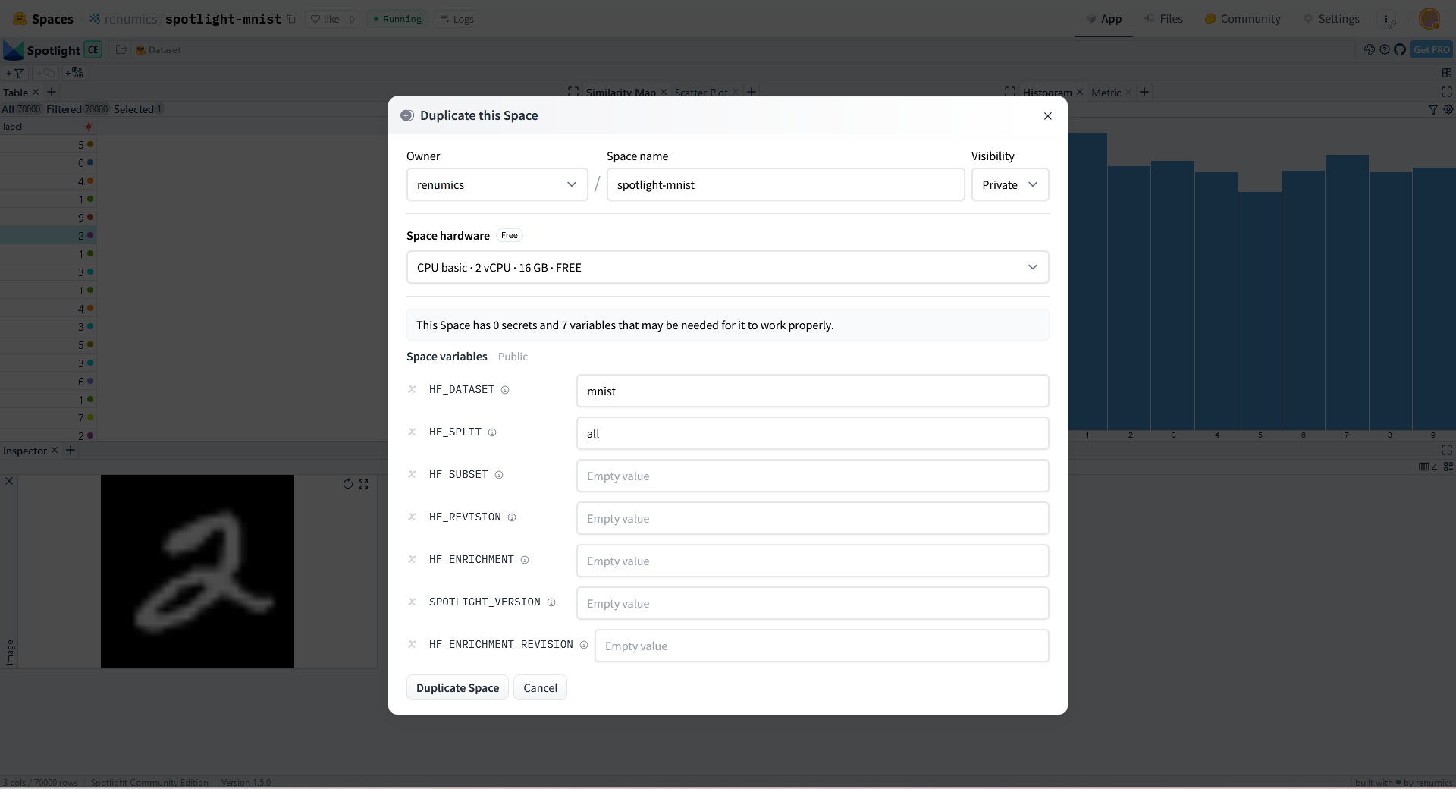Open the Owner dropdown showing renumics
This screenshot has width=1456, height=789.
tap(497, 184)
